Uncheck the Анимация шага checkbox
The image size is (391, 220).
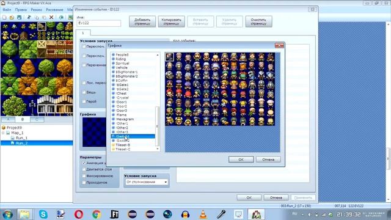pos(84,163)
